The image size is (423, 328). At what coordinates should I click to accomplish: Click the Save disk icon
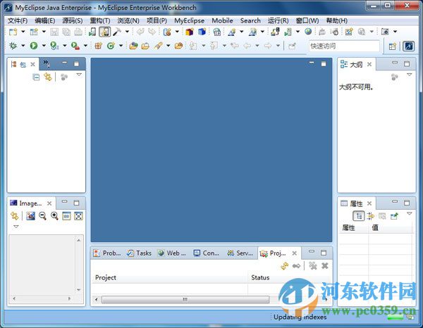coord(54,32)
